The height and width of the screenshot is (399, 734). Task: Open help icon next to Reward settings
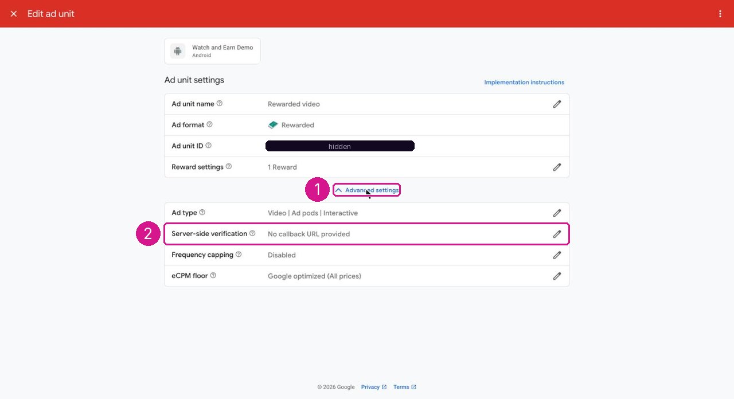[x=229, y=167]
